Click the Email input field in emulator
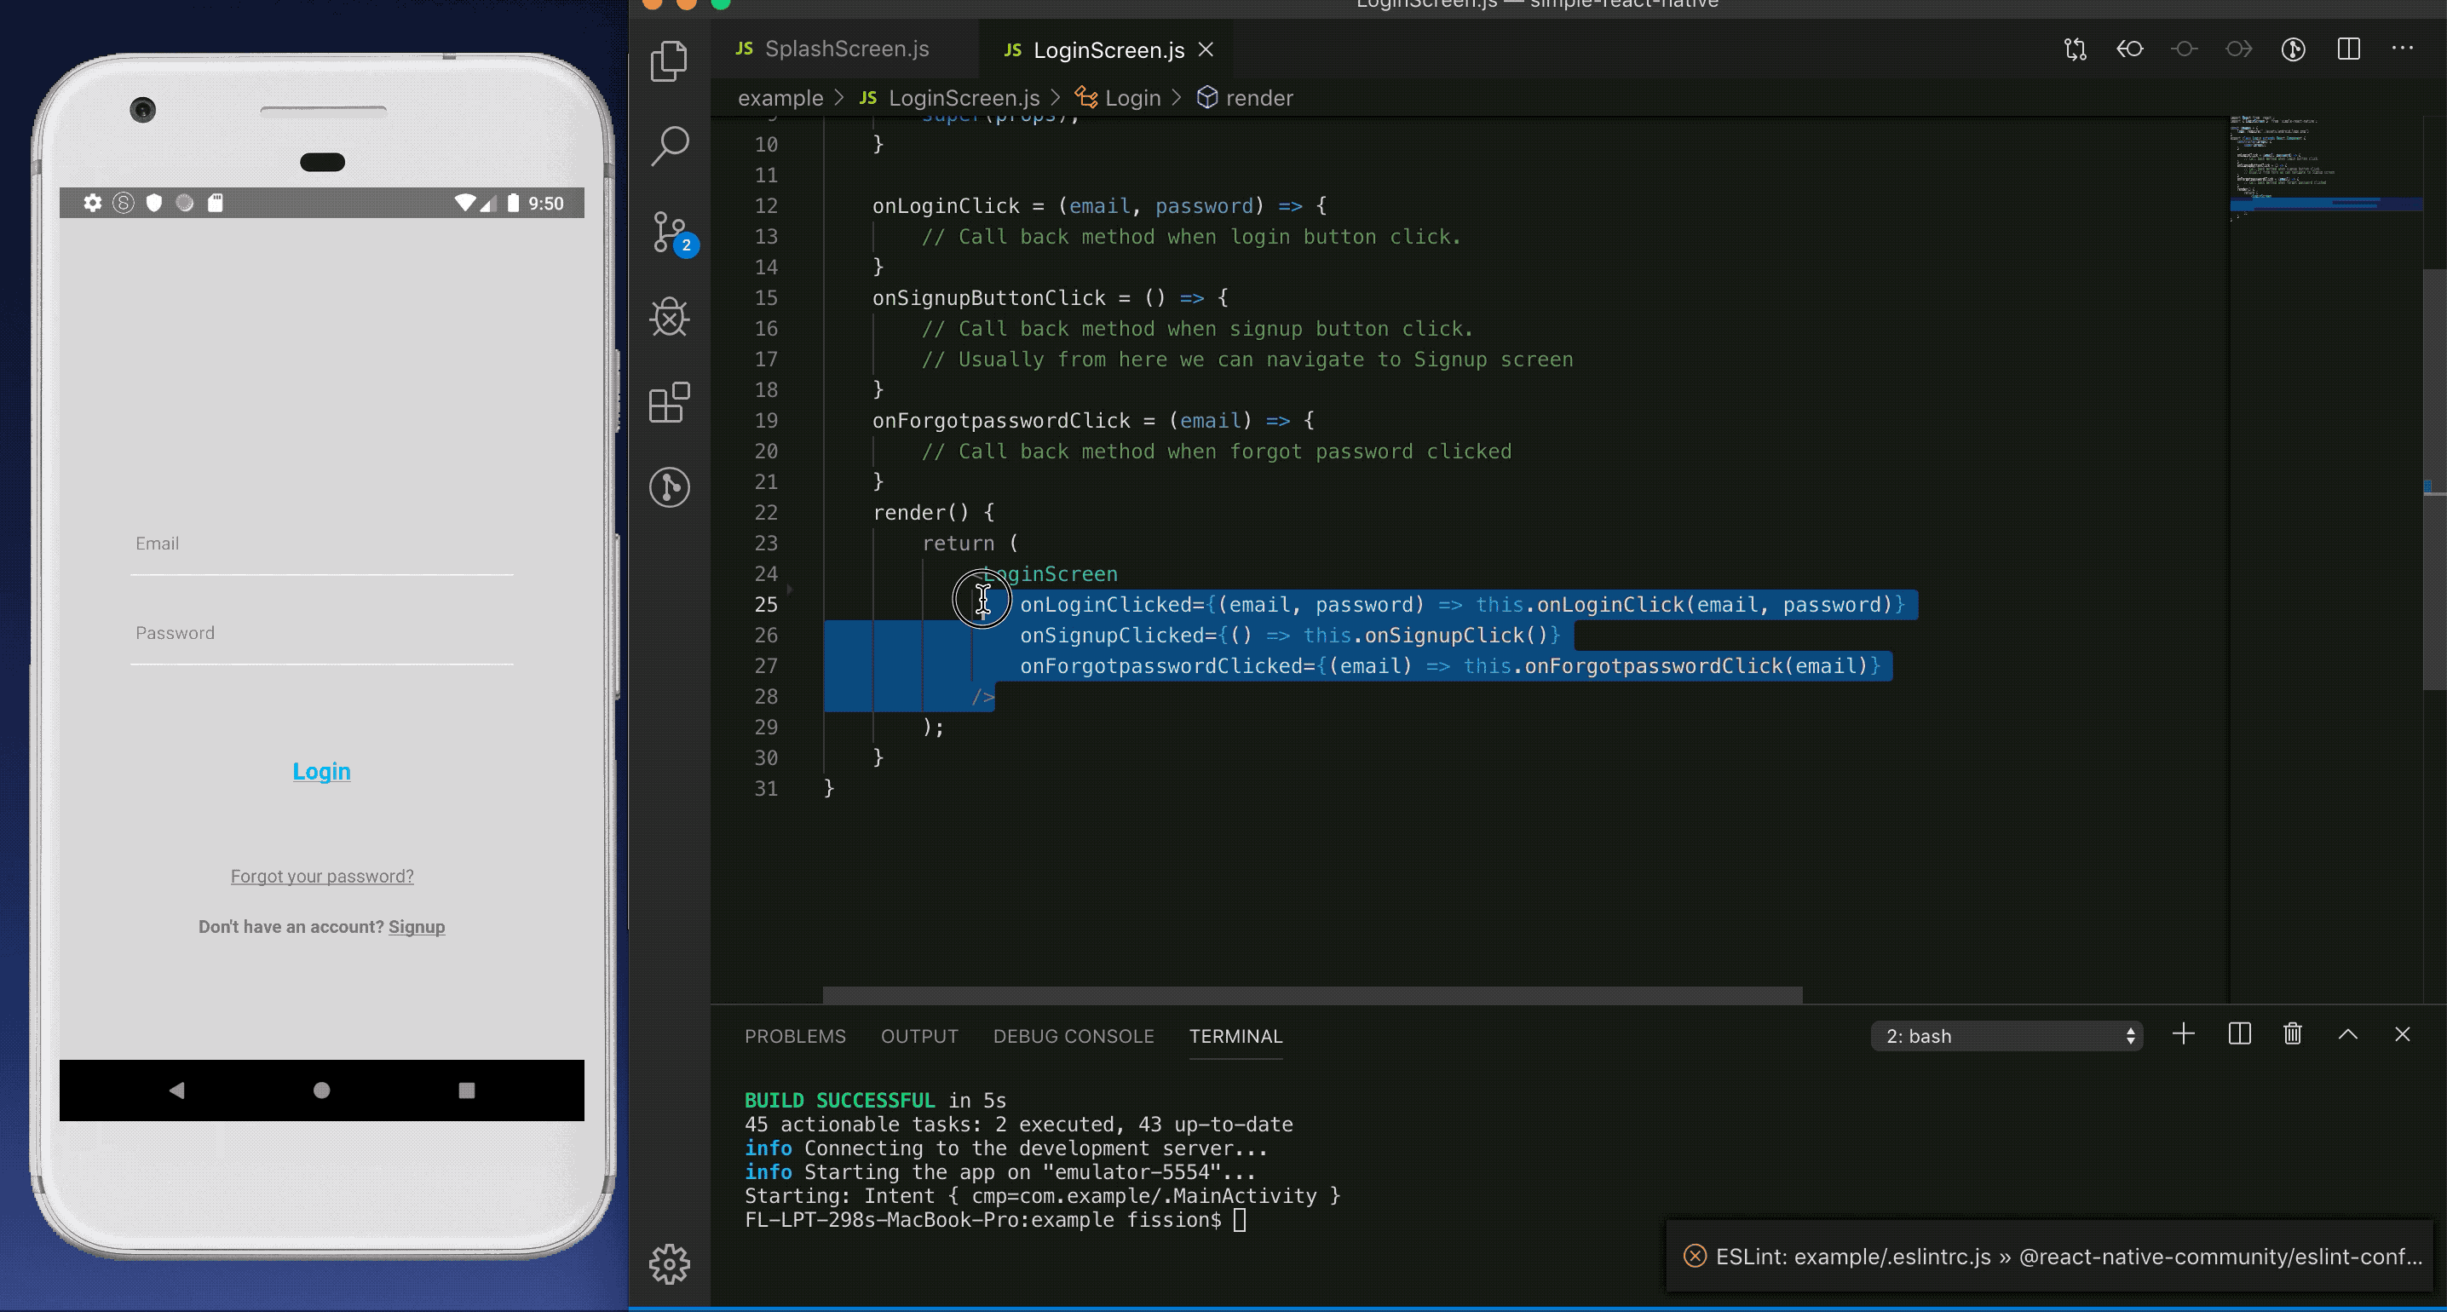Image resolution: width=2447 pixels, height=1312 pixels. click(321, 544)
